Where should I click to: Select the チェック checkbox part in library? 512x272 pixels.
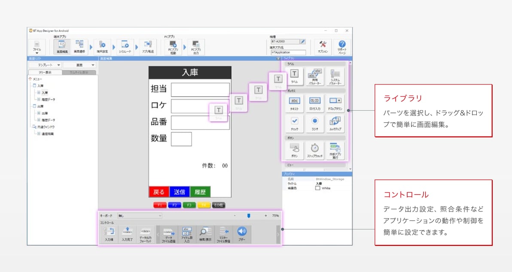coord(294,124)
